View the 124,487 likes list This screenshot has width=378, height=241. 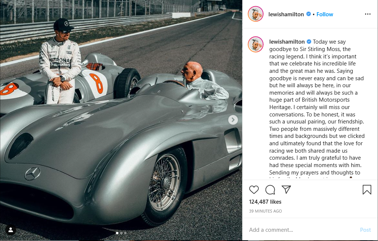265,202
